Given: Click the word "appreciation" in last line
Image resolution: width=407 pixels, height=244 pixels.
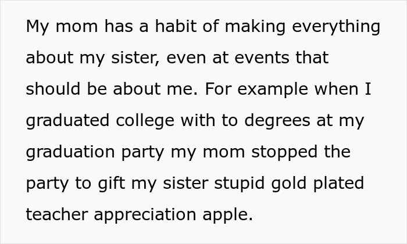Looking at the screenshot, I should (x=145, y=215).
